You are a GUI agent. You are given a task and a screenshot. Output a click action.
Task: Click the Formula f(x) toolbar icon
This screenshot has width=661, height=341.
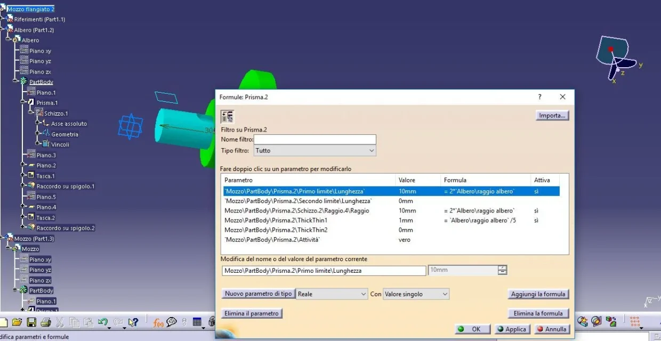coord(158,322)
